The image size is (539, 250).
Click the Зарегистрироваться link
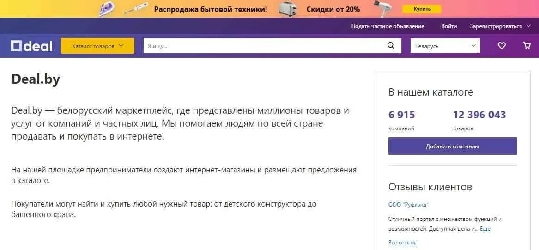pos(496,26)
